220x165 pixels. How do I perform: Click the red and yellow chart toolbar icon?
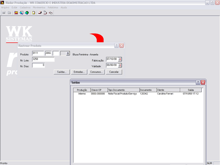(x=16, y=13)
